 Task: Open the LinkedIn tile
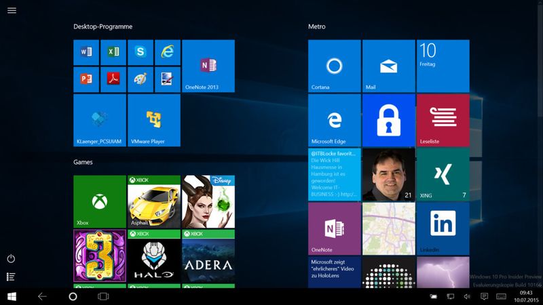(443, 228)
